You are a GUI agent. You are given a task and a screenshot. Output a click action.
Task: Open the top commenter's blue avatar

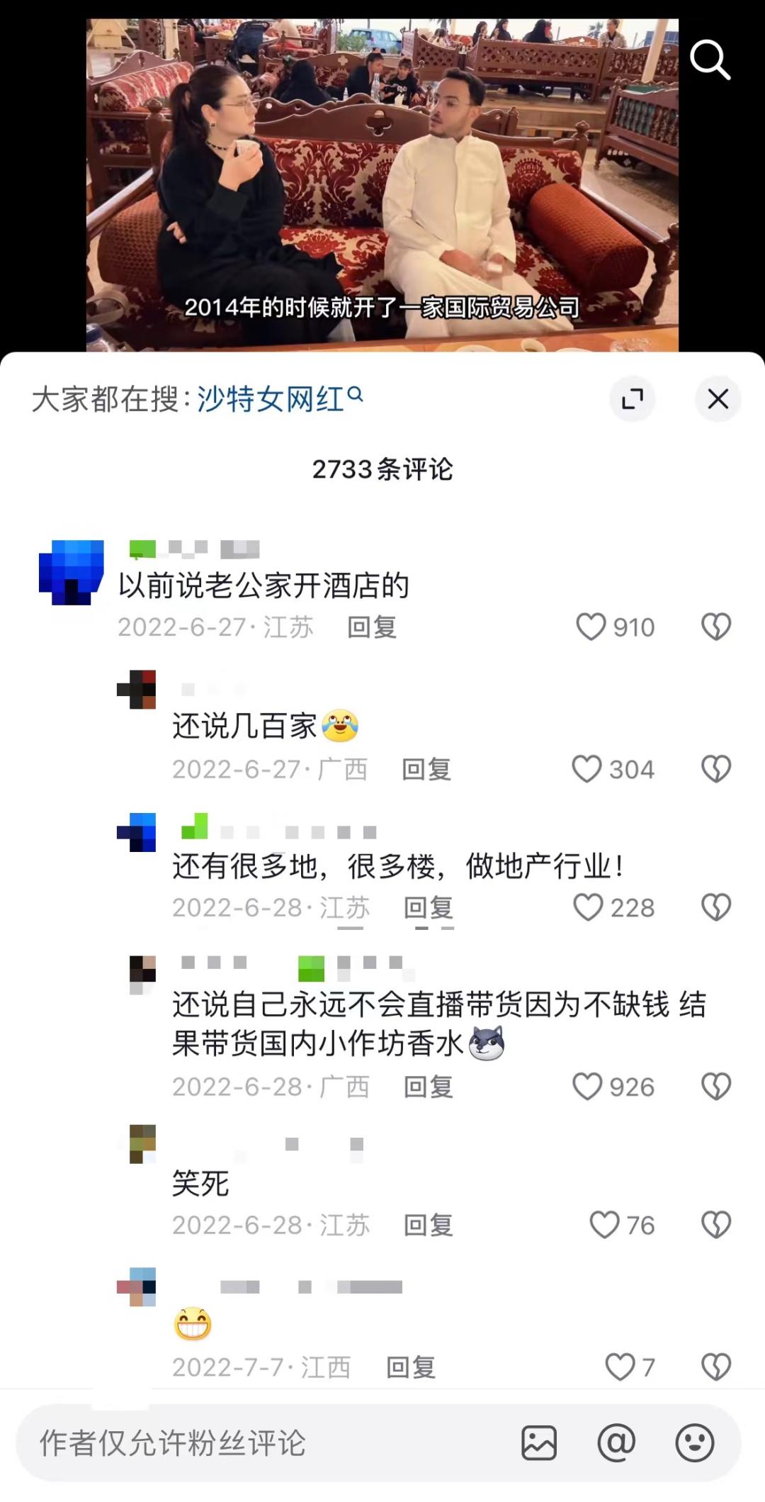(x=71, y=572)
